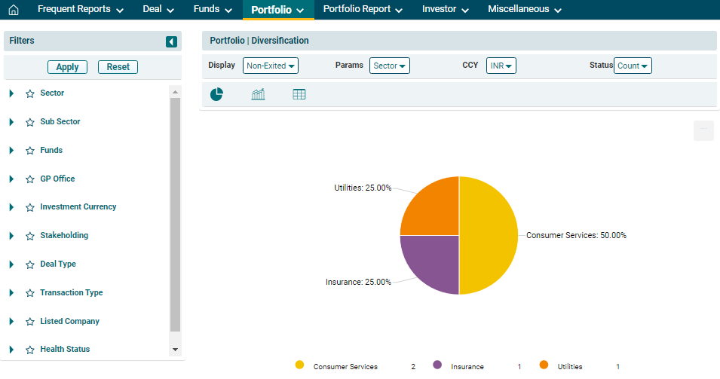
Task: Switch to table grid view
Action: pos(299,94)
